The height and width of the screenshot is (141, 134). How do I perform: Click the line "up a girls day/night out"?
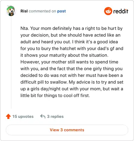(x=72, y=89)
